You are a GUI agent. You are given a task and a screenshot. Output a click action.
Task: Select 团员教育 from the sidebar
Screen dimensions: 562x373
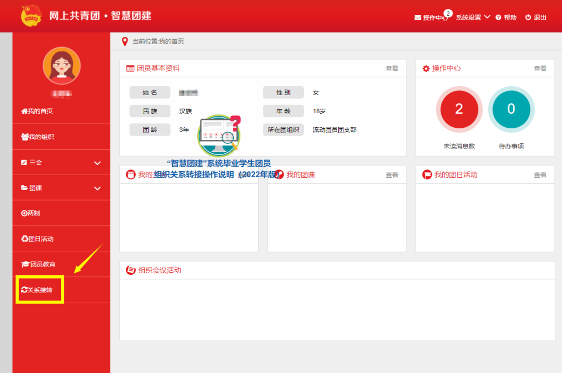pyautogui.click(x=38, y=264)
